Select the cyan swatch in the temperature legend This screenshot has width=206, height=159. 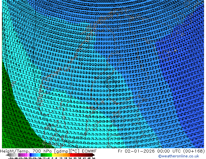(x=39, y=155)
